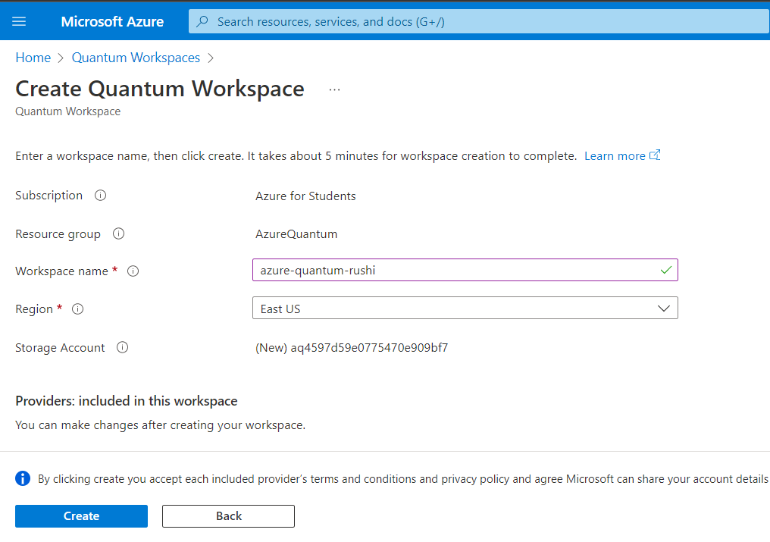Click the Region info icon
This screenshot has width=770, height=542.
[x=77, y=309]
